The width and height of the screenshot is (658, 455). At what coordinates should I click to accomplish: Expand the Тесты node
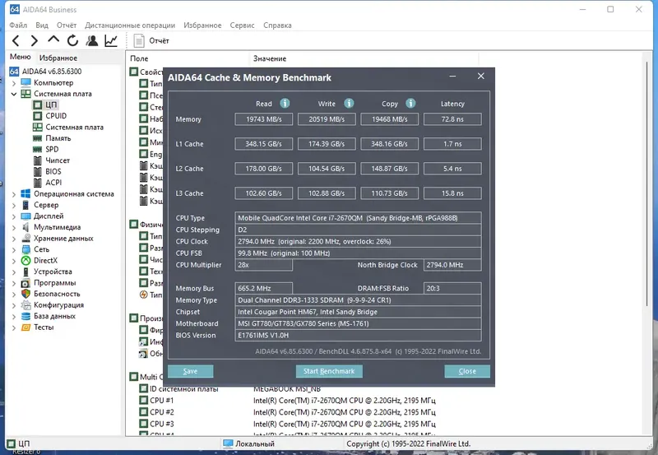pos(14,327)
